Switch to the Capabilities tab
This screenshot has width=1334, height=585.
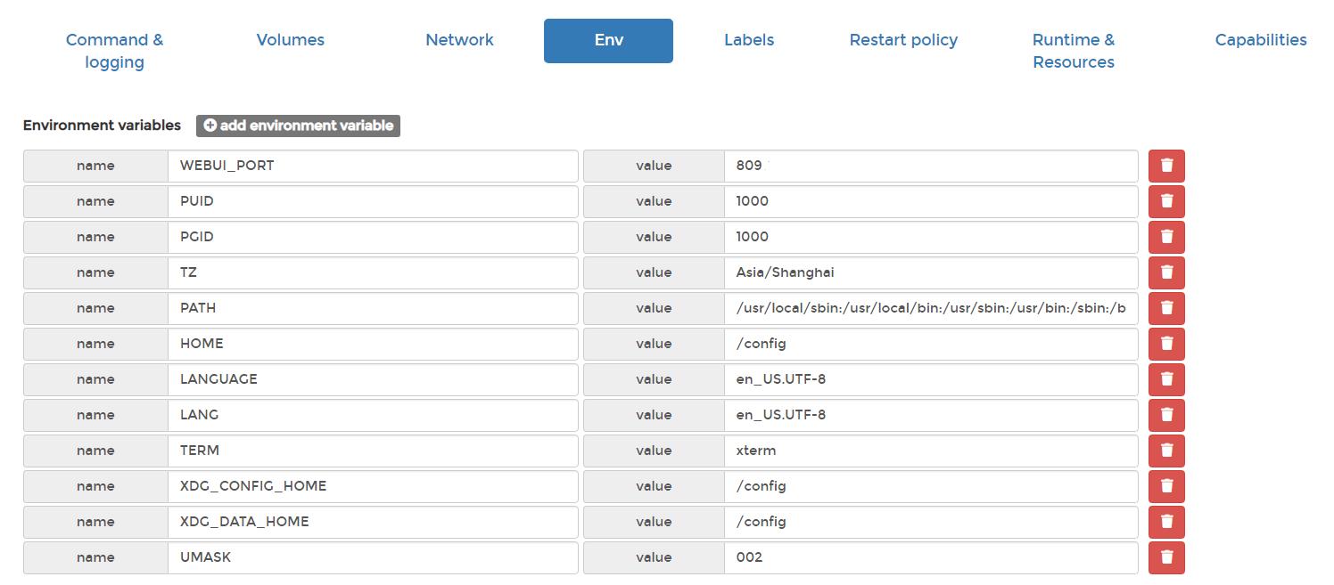[1260, 40]
